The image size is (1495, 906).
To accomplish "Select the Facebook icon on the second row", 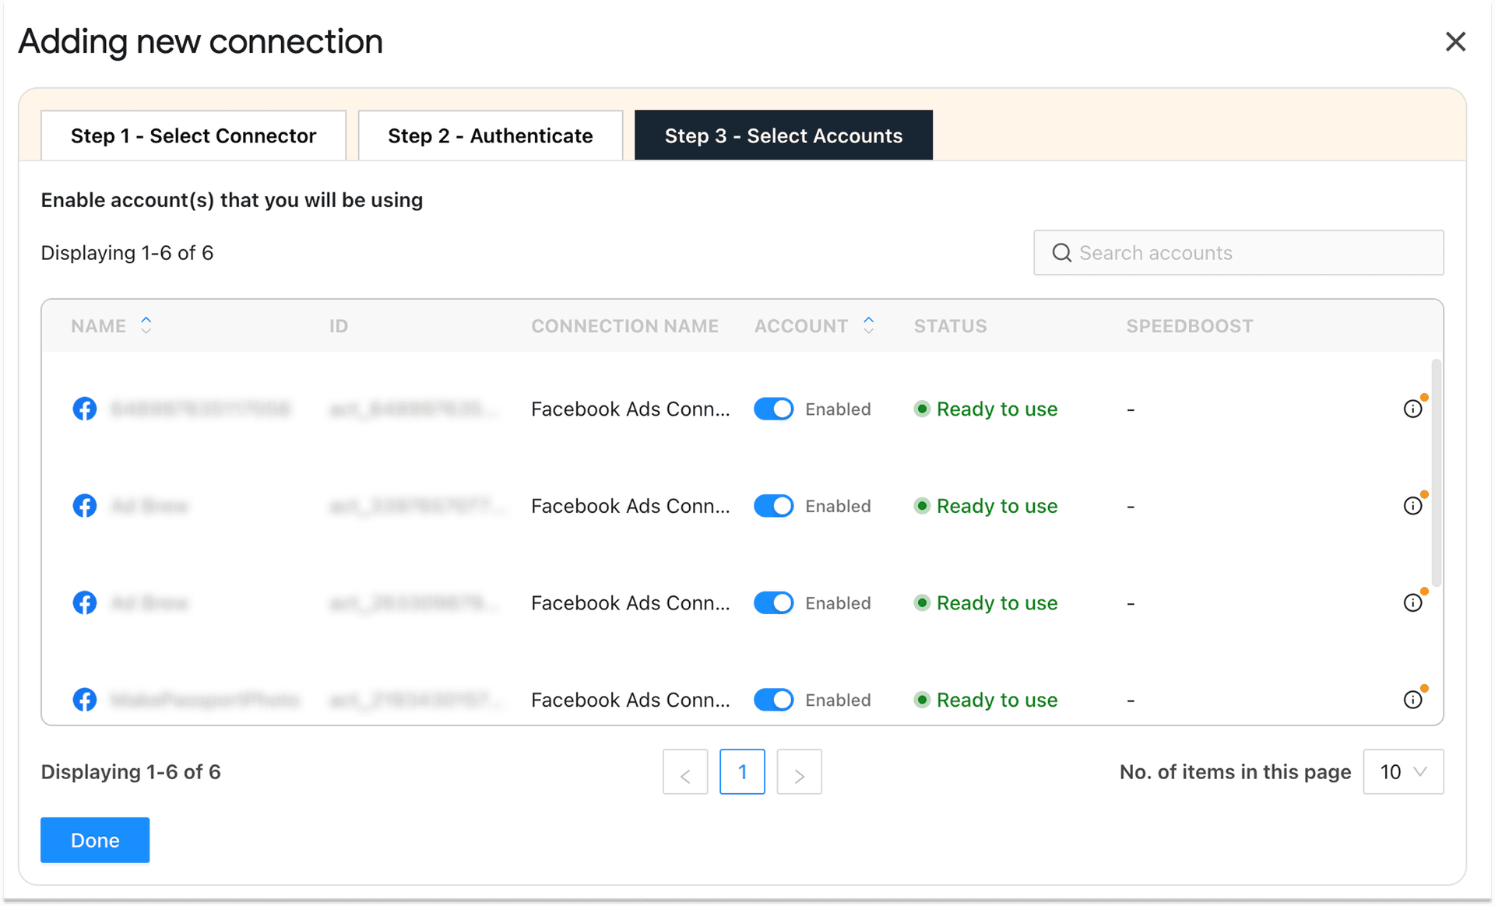I will click(84, 505).
